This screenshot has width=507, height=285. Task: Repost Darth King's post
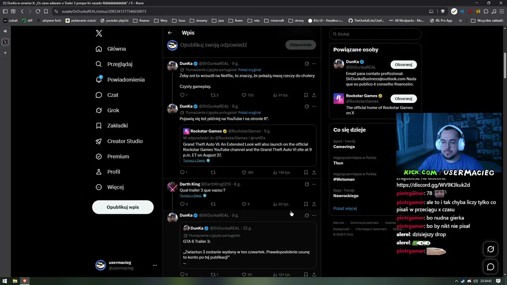(213, 204)
